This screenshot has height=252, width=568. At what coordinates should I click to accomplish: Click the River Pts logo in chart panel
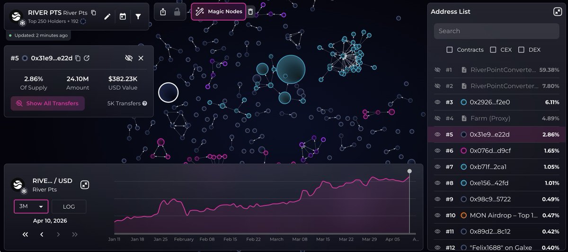point(18,186)
